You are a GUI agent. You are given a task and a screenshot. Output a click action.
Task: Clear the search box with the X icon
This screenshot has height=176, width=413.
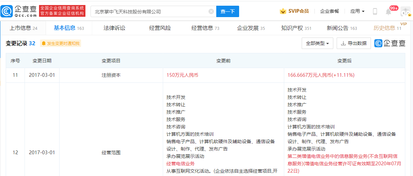point(211,11)
